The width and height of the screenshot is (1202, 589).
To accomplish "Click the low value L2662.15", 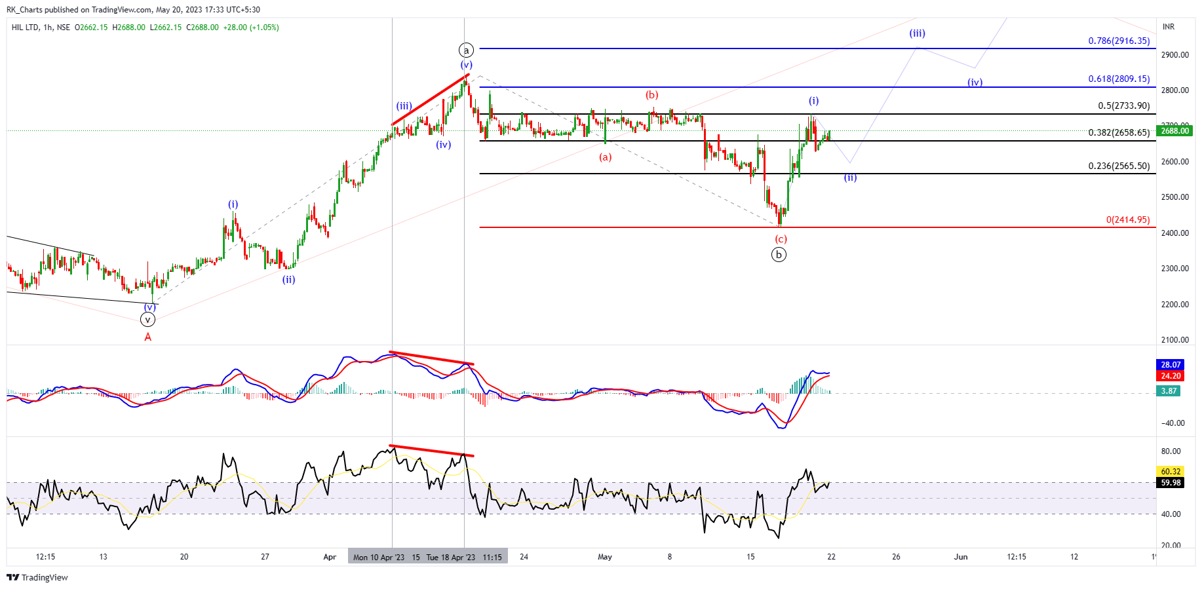I will [166, 28].
